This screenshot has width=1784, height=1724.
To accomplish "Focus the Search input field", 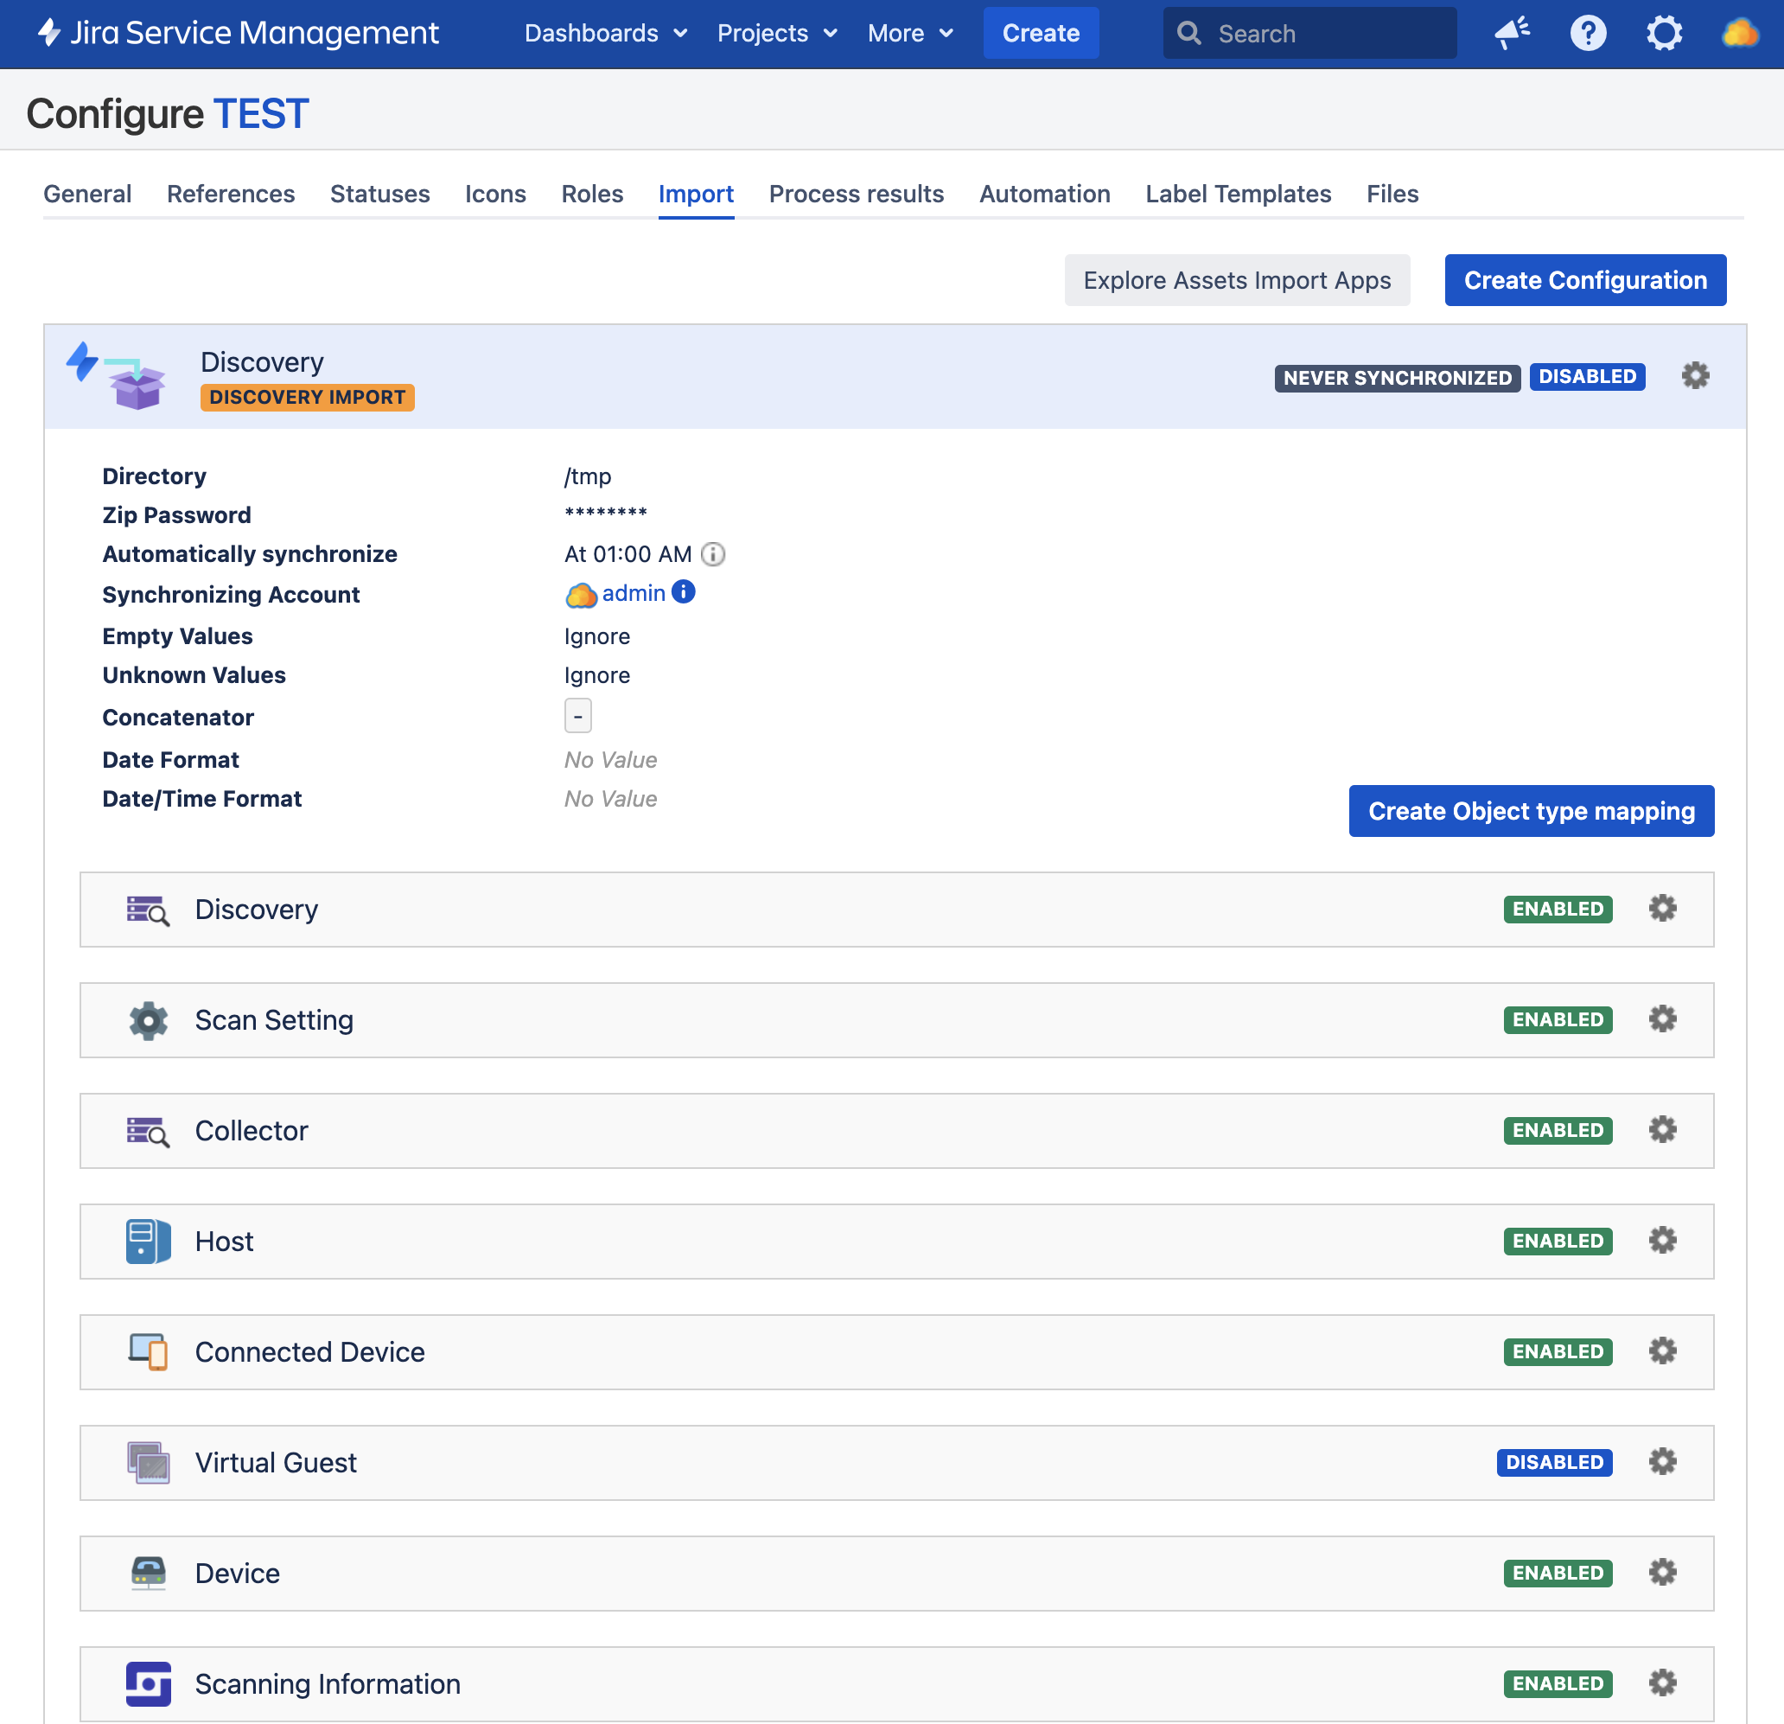I will click(1310, 34).
